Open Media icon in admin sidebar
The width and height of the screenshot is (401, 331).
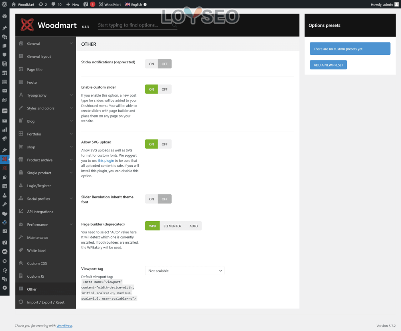point(4,37)
